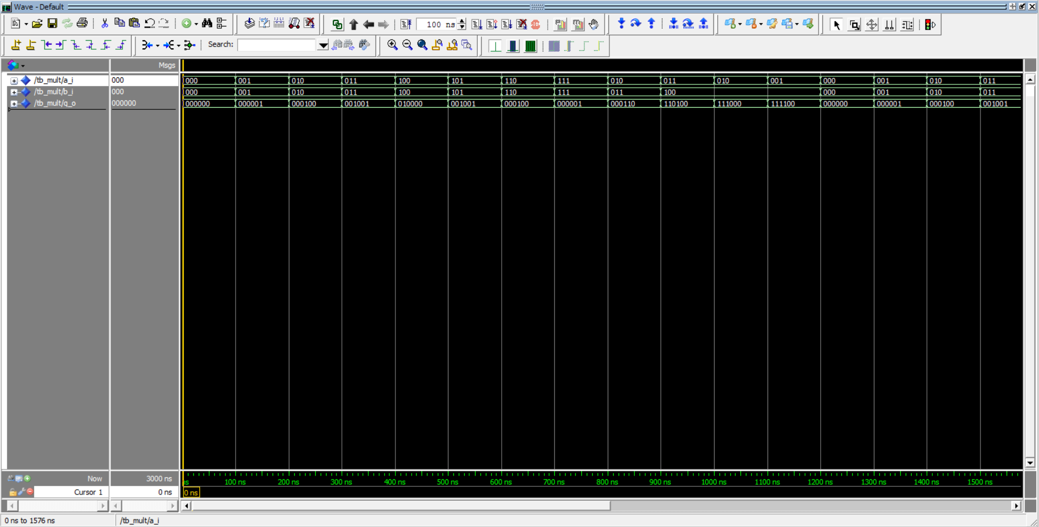Screen dimensions: 1039x527
Task: Undo the last action
Action: pos(149,24)
